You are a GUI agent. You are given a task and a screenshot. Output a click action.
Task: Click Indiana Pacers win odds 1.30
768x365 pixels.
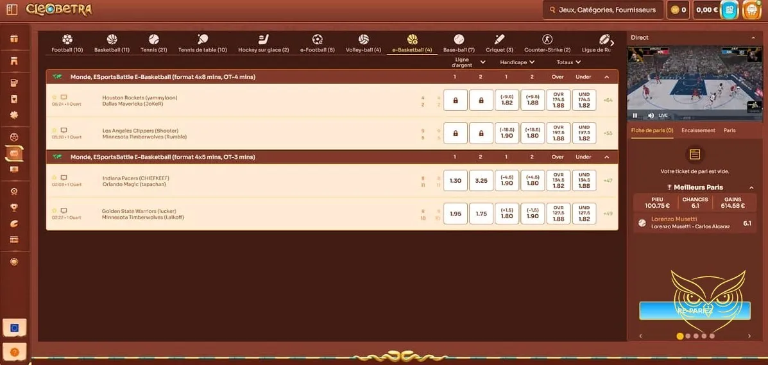456,181
